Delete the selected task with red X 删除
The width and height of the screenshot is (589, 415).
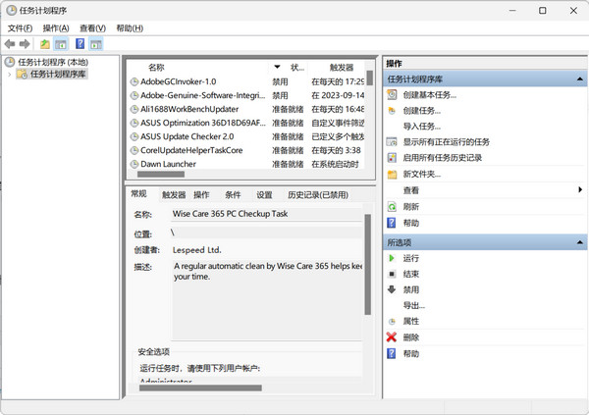(x=410, y=337)
